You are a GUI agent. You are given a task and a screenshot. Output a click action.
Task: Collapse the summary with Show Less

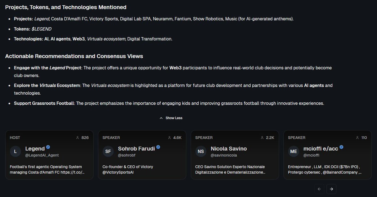tap(171, 118)
